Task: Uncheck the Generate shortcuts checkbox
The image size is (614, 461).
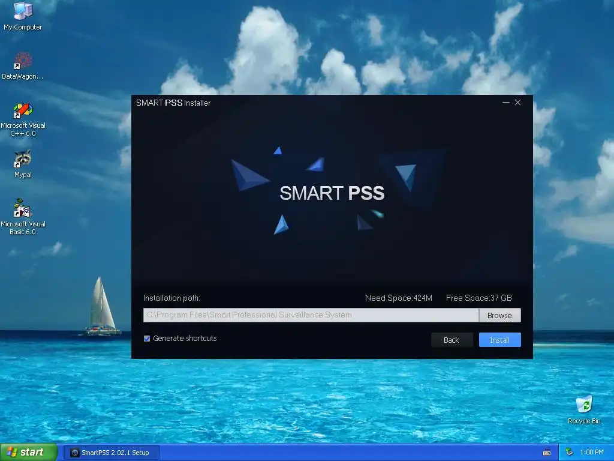Action: [147, 339]
